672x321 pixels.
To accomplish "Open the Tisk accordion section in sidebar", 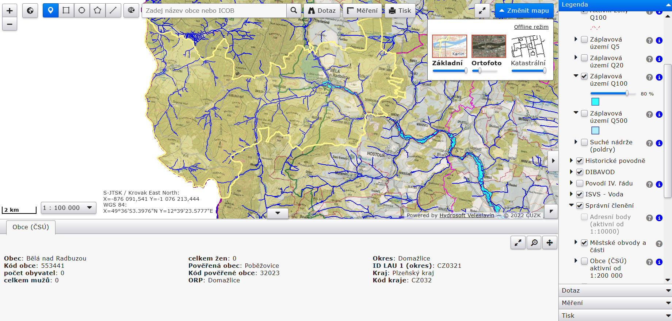I will point(615,316).
